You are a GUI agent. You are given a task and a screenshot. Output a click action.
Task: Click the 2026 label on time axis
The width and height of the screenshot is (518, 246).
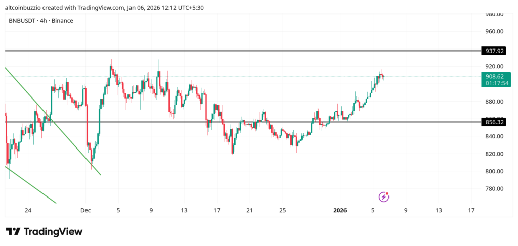click(340, 210)
